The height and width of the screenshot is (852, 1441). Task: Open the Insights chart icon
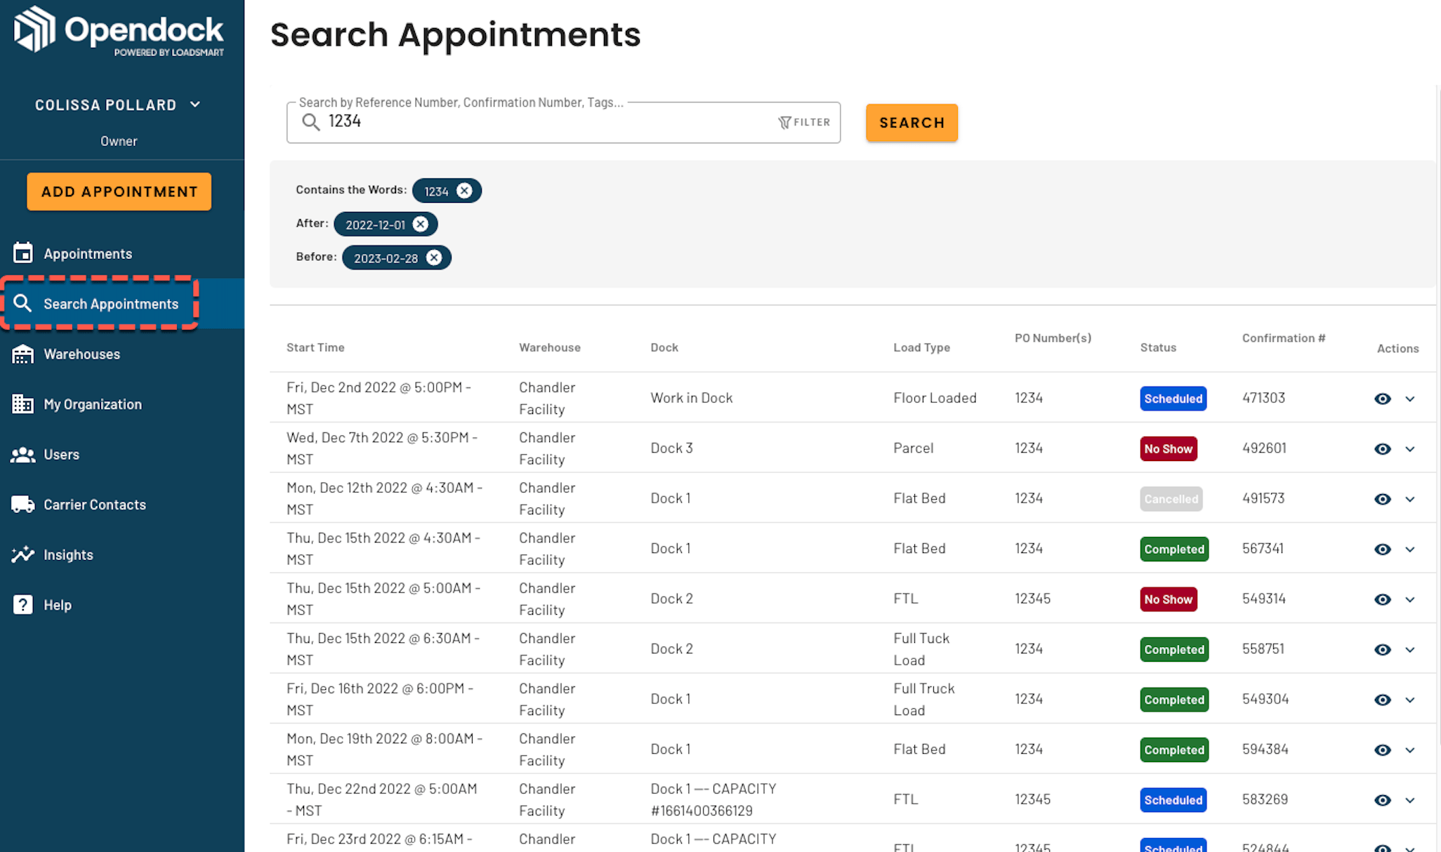[22, 554]
